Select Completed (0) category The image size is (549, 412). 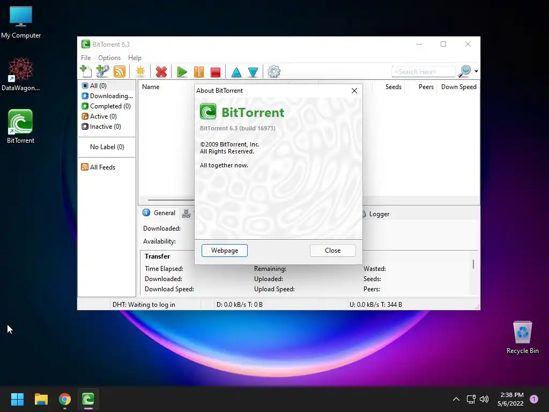click(107, 106)
